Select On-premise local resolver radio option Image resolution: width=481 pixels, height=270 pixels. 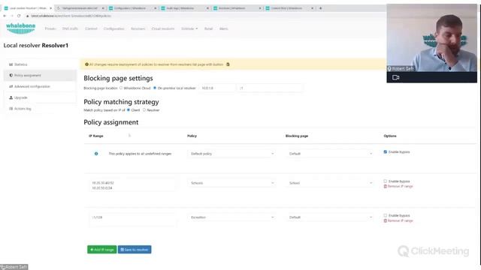pos(155,88)
